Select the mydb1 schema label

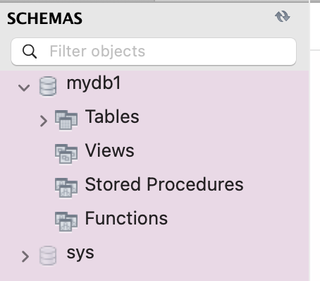coord(94,83)
